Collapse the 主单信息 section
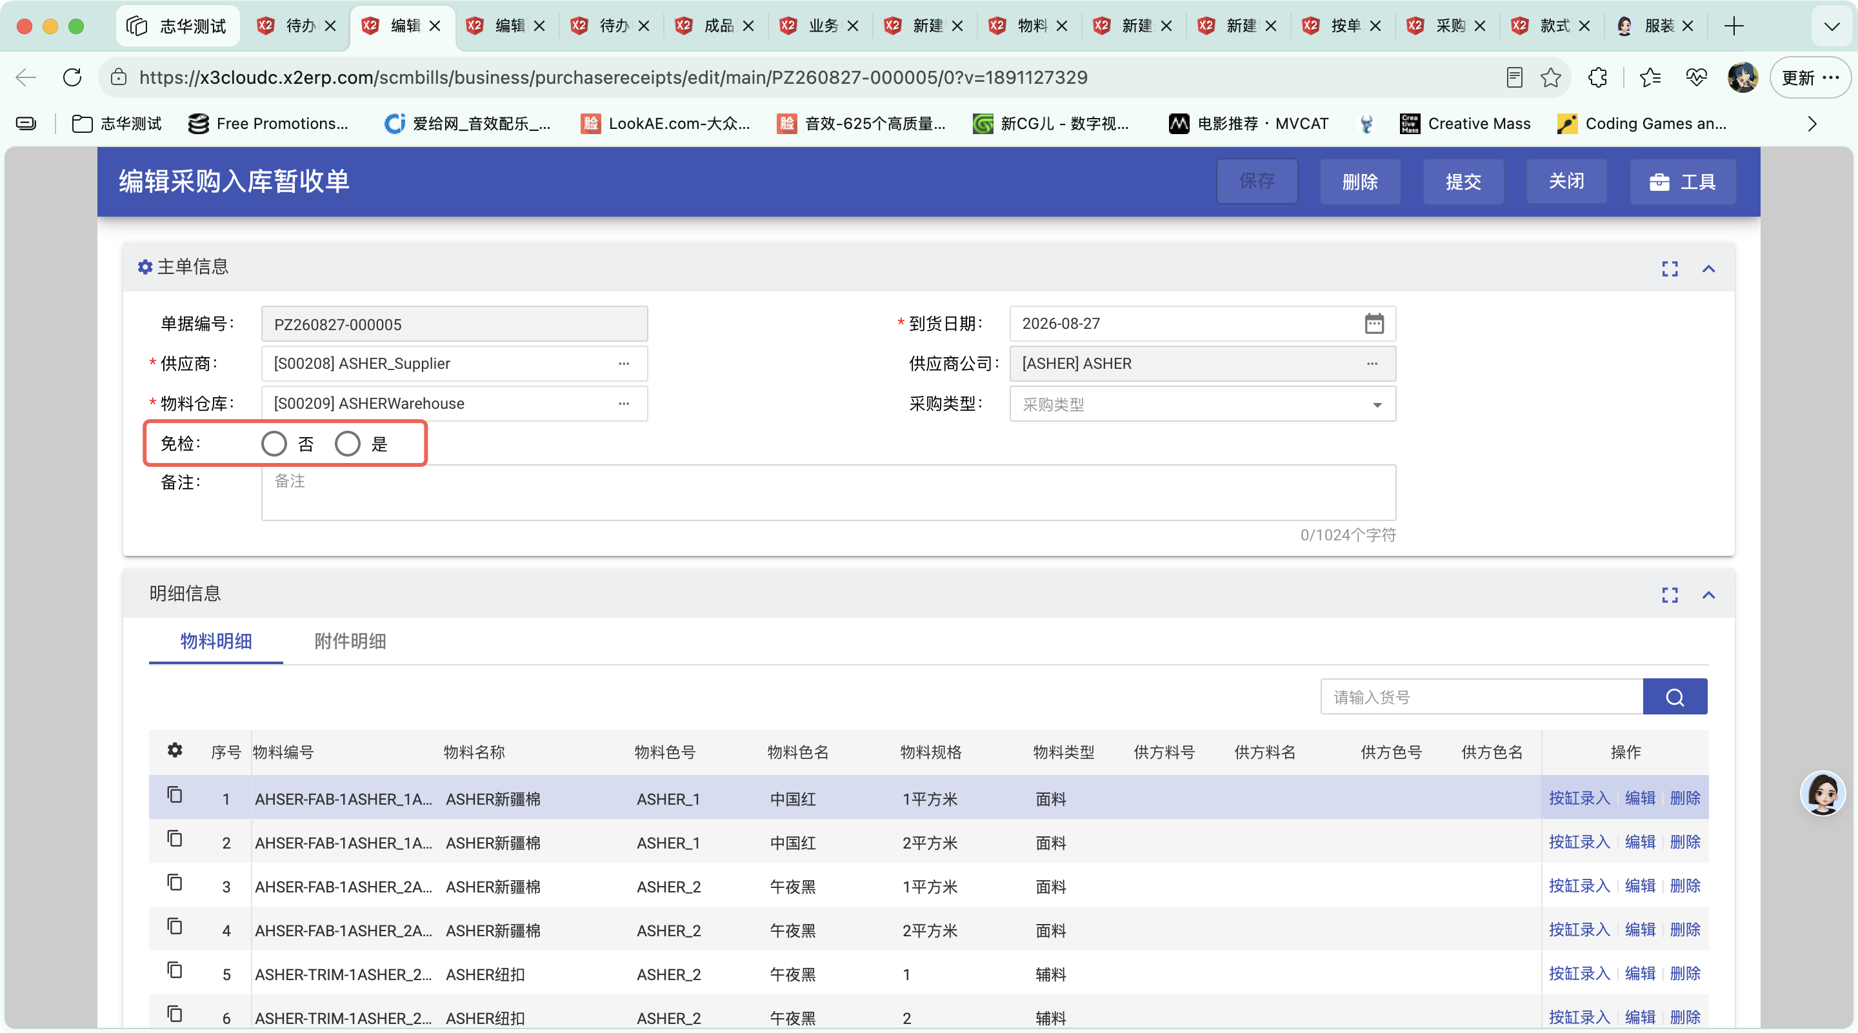Image resolution: width=1858 pixels, height=1033 pixels. (1709, 269)
